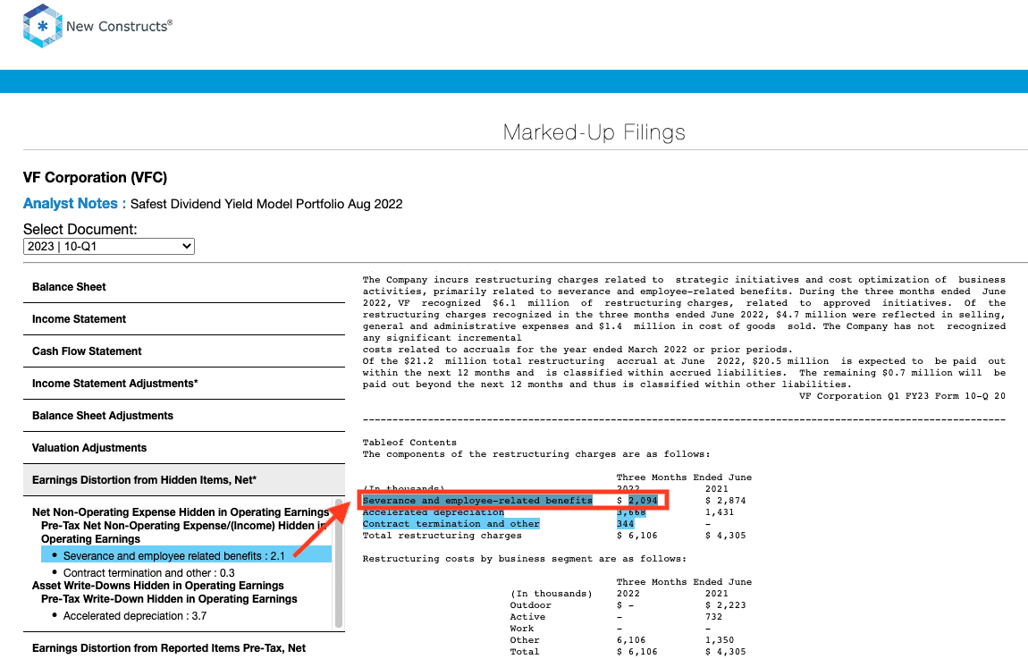Open Valuation Adjustments section

[183, 447]
